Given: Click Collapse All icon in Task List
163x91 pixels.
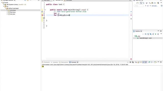Looking at the screenshot, I should (x=155, y=3).
